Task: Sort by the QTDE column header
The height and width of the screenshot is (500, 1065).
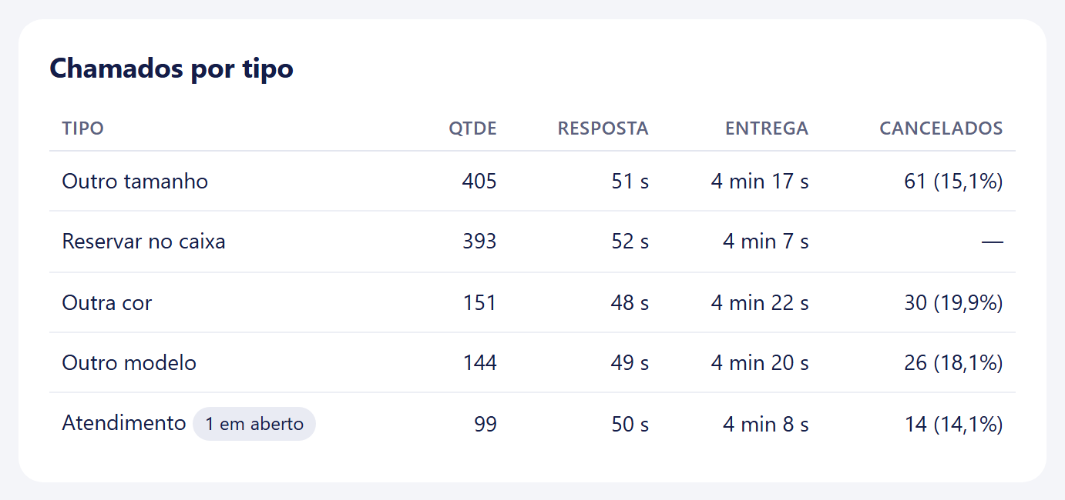Action: coord(472,128)
